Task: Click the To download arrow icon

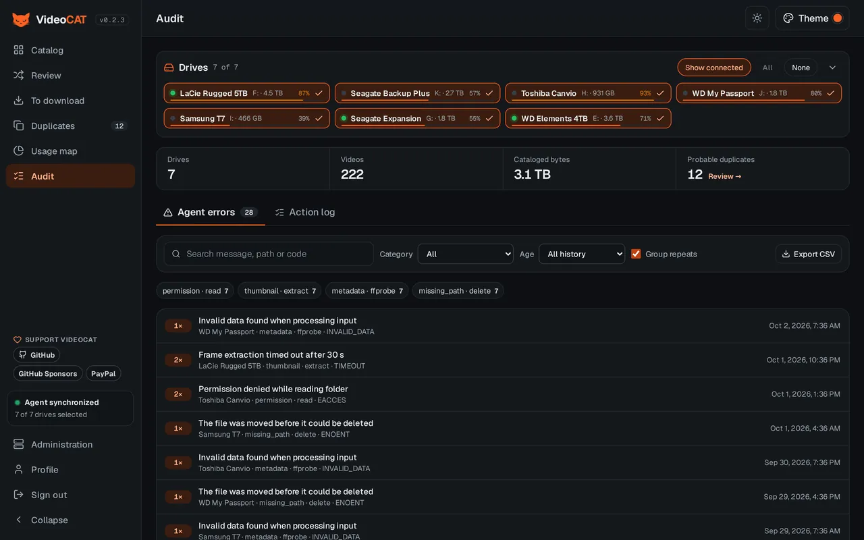Action: (x=19, y=101)
